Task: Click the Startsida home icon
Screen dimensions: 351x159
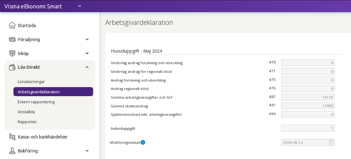Action: (x=12, y=25)
